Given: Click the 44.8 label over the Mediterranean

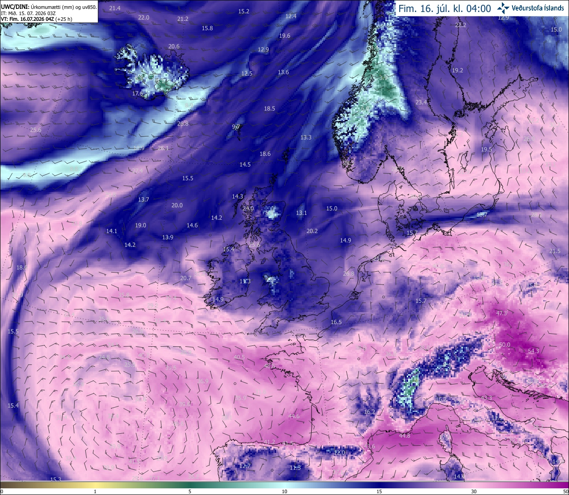Looking at the screenshot, I should pos(405,436).
